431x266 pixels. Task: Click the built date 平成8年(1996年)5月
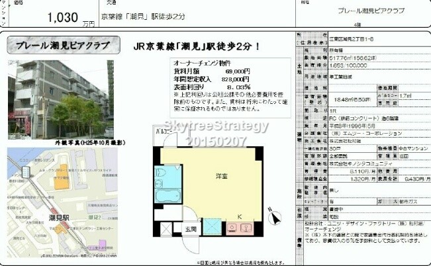(352, 126)
